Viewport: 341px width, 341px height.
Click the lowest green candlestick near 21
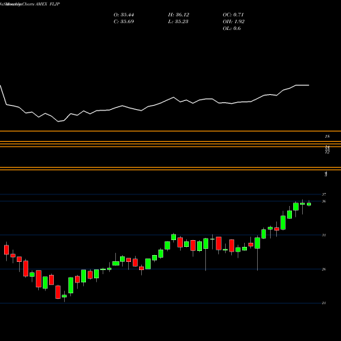(x=64, y=296)
